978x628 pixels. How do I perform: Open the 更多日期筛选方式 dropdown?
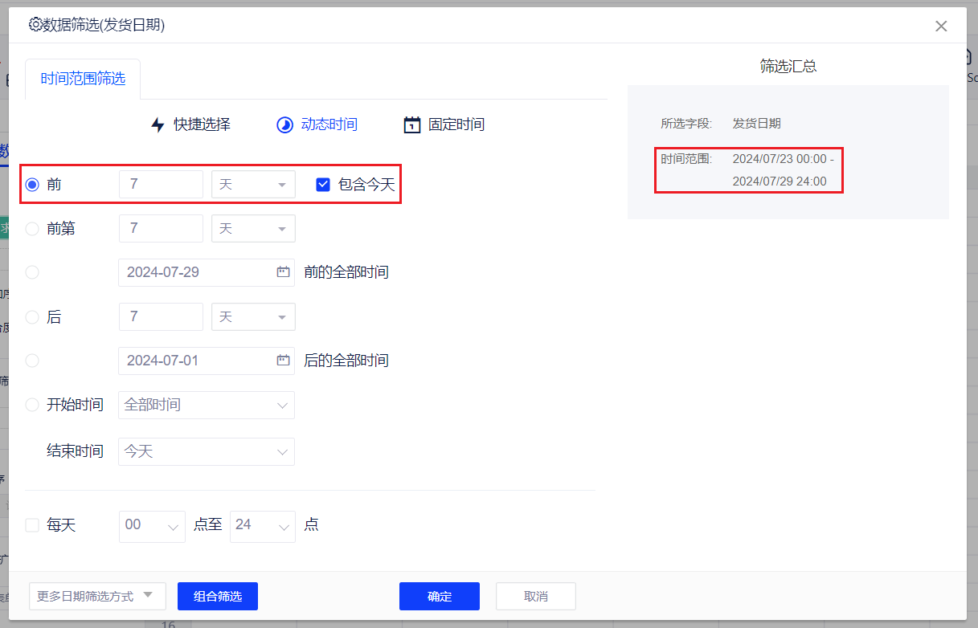(x=96, y=596)
